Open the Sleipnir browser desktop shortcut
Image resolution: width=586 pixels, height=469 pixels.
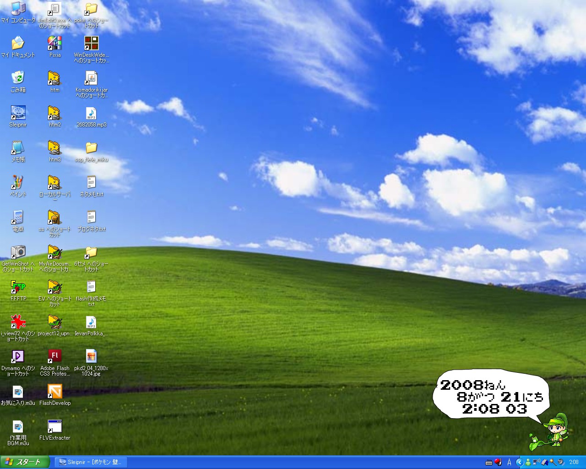click(x=18, y=114)
